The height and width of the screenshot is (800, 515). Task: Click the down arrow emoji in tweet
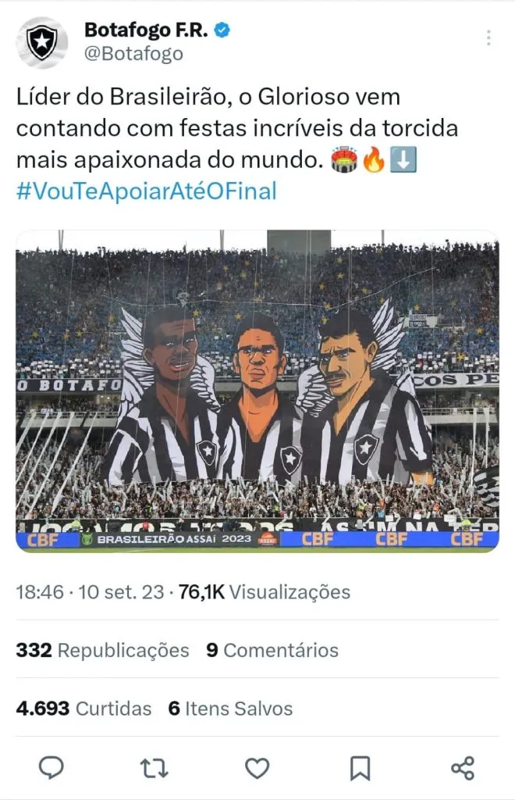point(403,159)
